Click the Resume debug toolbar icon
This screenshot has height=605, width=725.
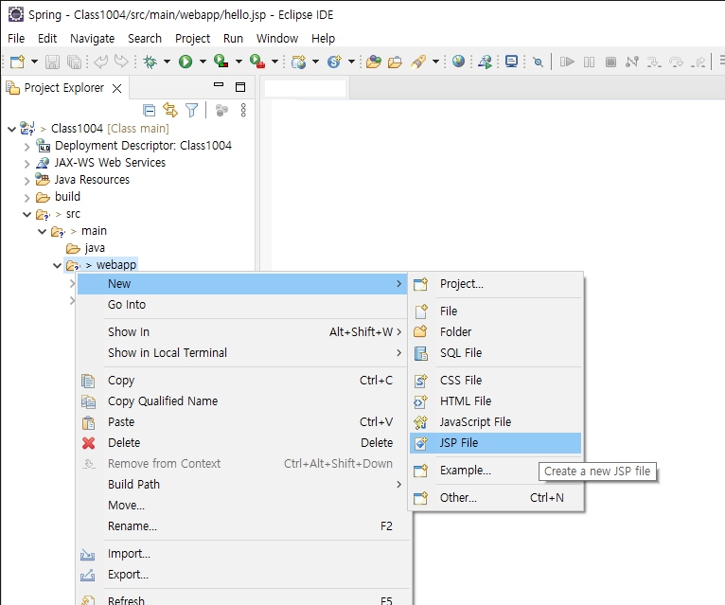coord(567,62)
